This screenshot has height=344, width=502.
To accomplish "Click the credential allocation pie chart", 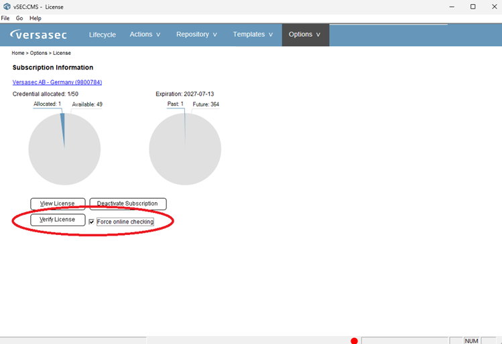I will (x=64, y=149).
